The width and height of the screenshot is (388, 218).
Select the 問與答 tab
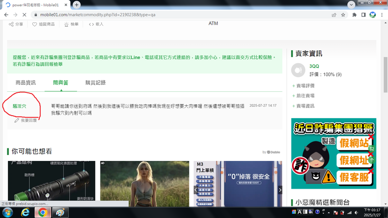click(x=61, y=83)
